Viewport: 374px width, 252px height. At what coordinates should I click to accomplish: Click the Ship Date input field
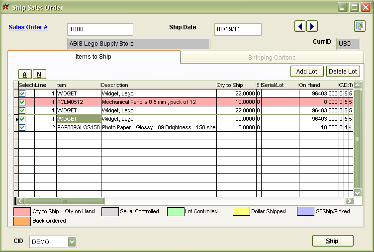(238, 29)
